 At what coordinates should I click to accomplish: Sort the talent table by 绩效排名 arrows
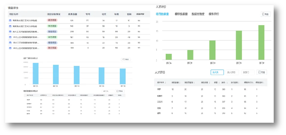(264, 83)
